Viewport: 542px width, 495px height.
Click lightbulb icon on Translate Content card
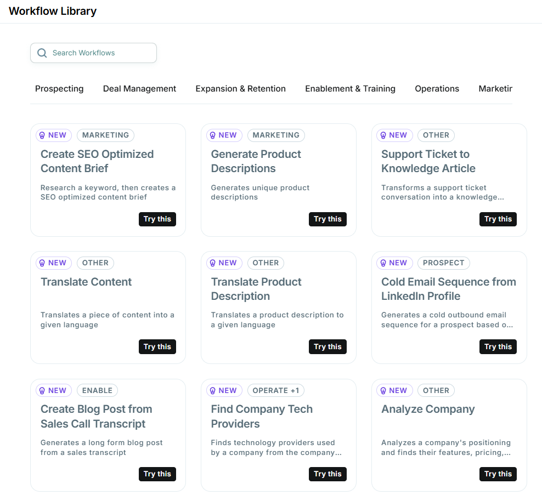(x=42, y=263)
